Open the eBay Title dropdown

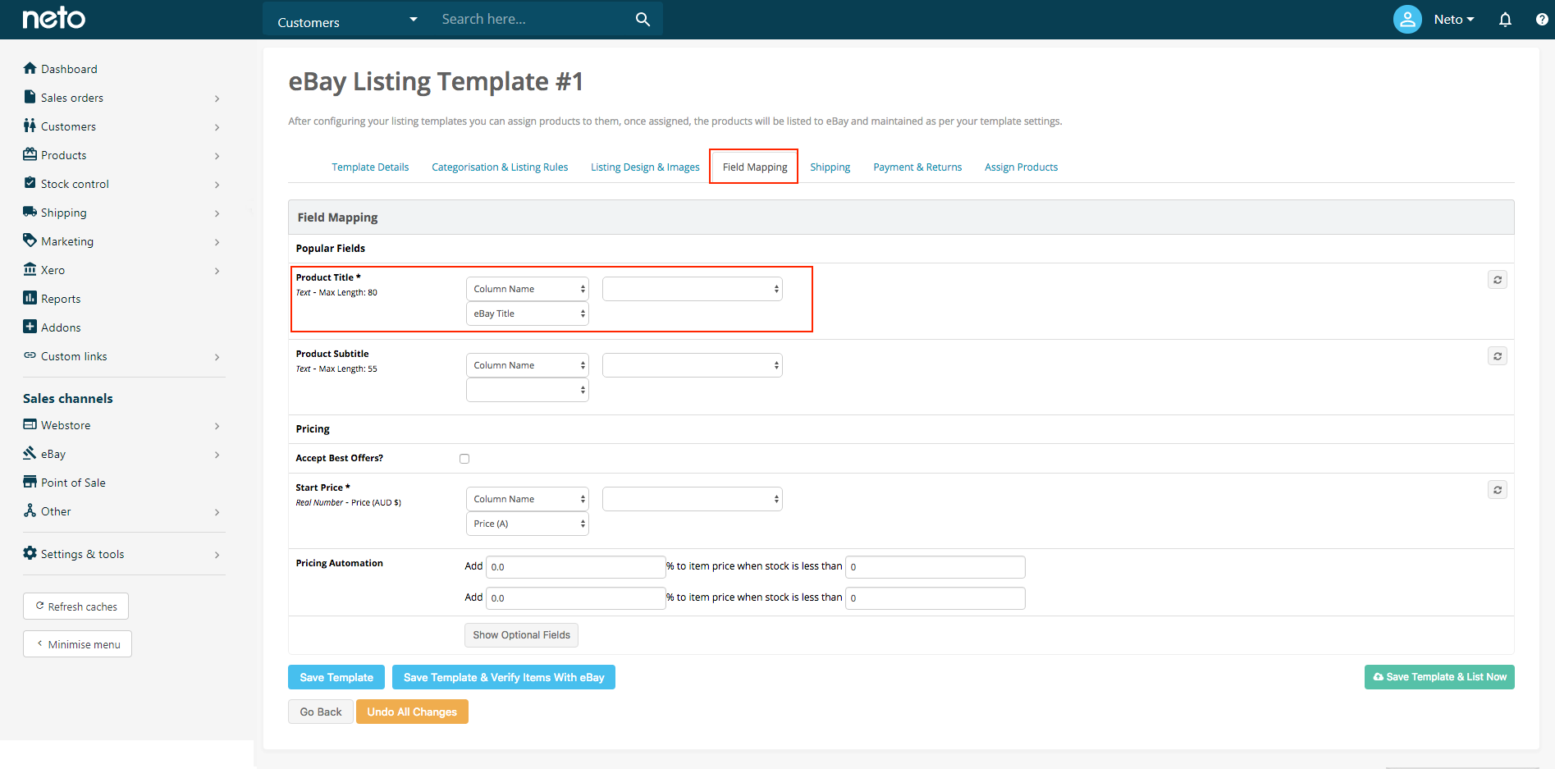coord(528,314)
